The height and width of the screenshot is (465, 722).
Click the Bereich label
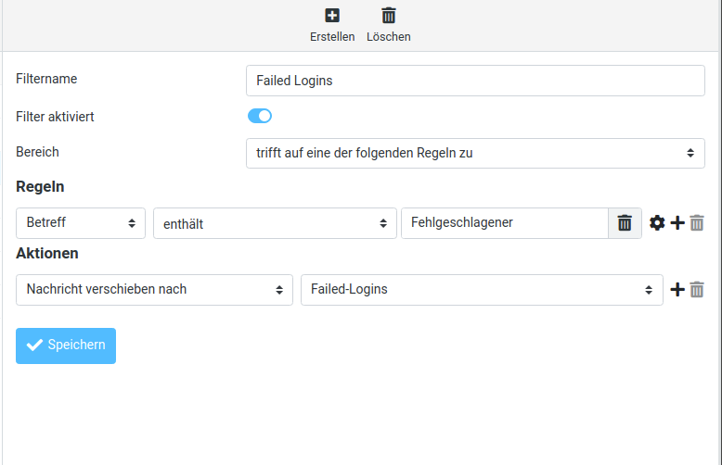click(37, 152)
